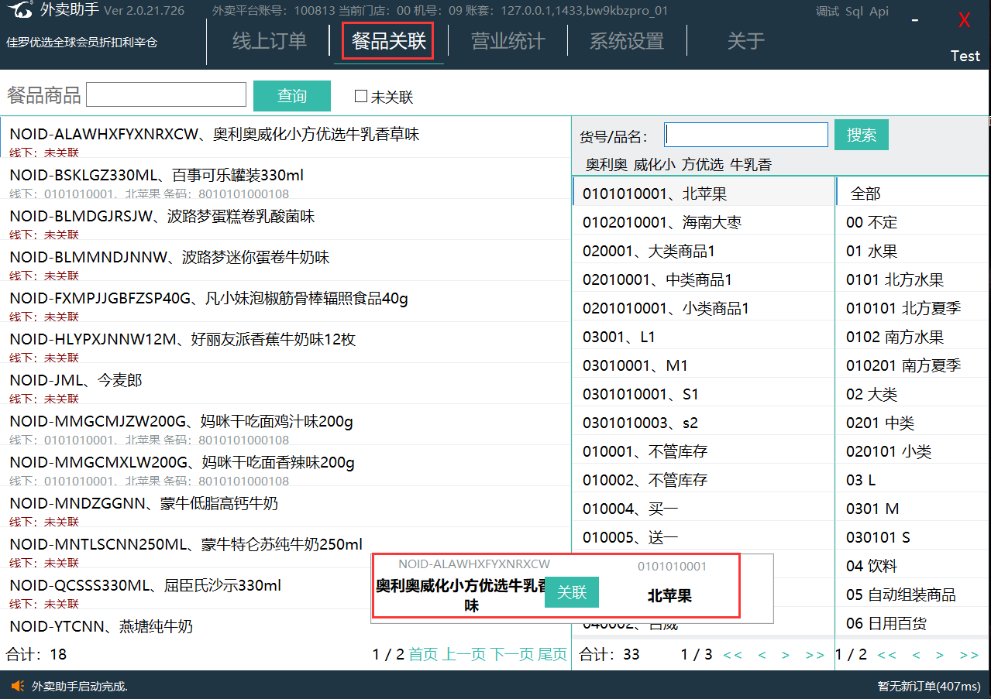Open the 线上订单 tab
This screenshot has width=991, height=699.
point(270,41)
